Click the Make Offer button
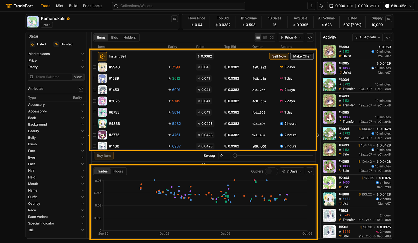The image size is (418, 243). tap(302, 56)
